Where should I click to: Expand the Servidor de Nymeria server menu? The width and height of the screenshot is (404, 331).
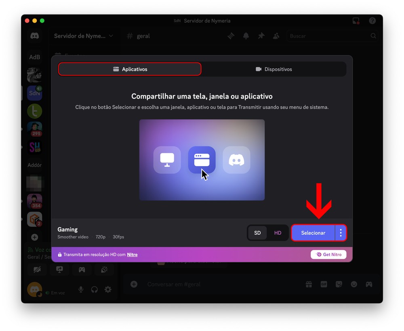click(83, 36)
